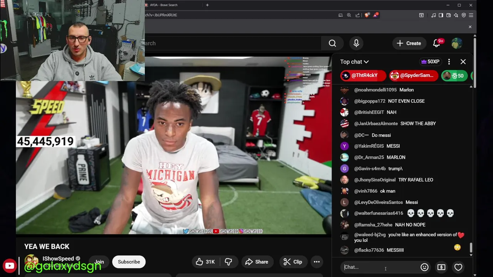Click chat user @Dr_Arman25
This screenshot has height=277, width=493.
click(x=369, y=157)
